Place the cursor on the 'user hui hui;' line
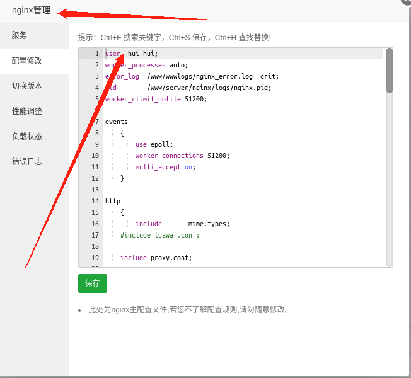 pyautogui.click(x=131, y=54)
